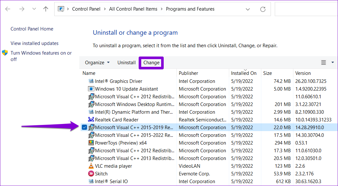Go up one level with up arrow
This screenshot has width=338, height=186.
46,9
